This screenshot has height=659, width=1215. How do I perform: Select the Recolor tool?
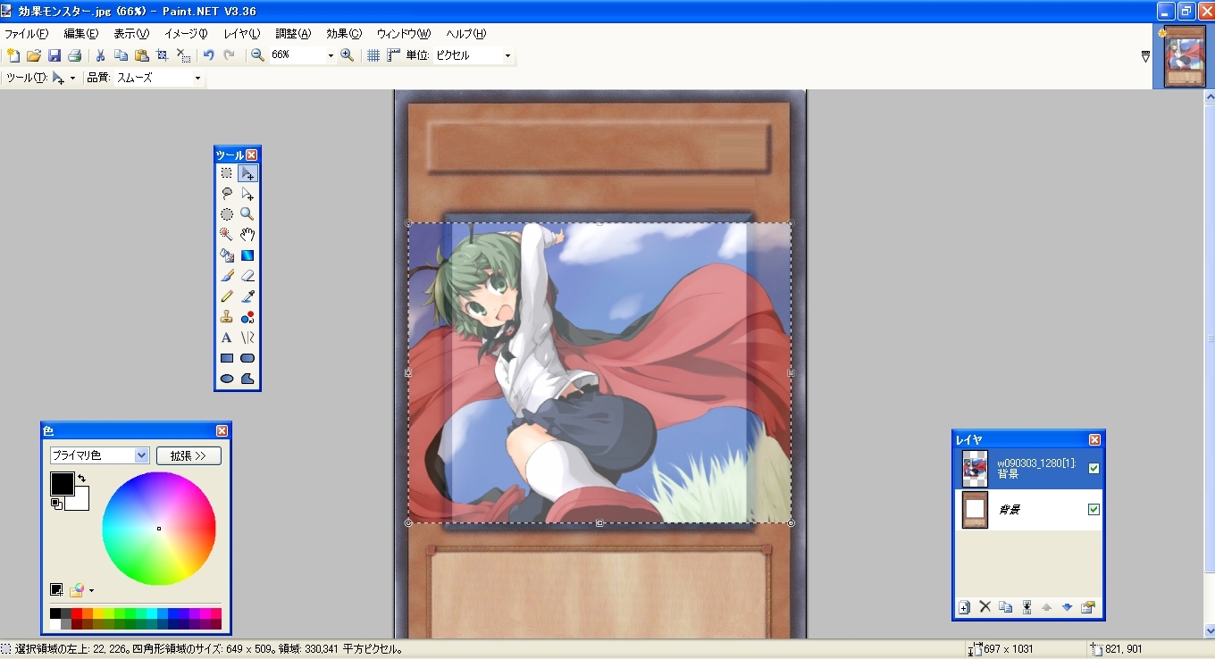coord(247,317)
